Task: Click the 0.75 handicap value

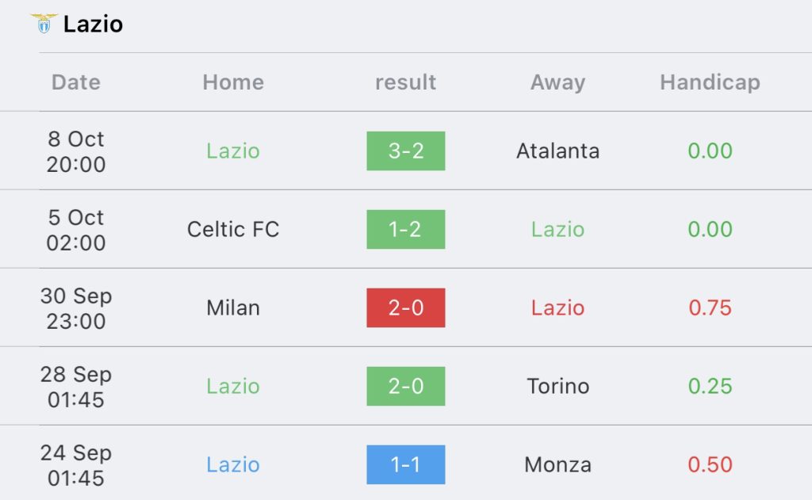Action: [710, 308]
